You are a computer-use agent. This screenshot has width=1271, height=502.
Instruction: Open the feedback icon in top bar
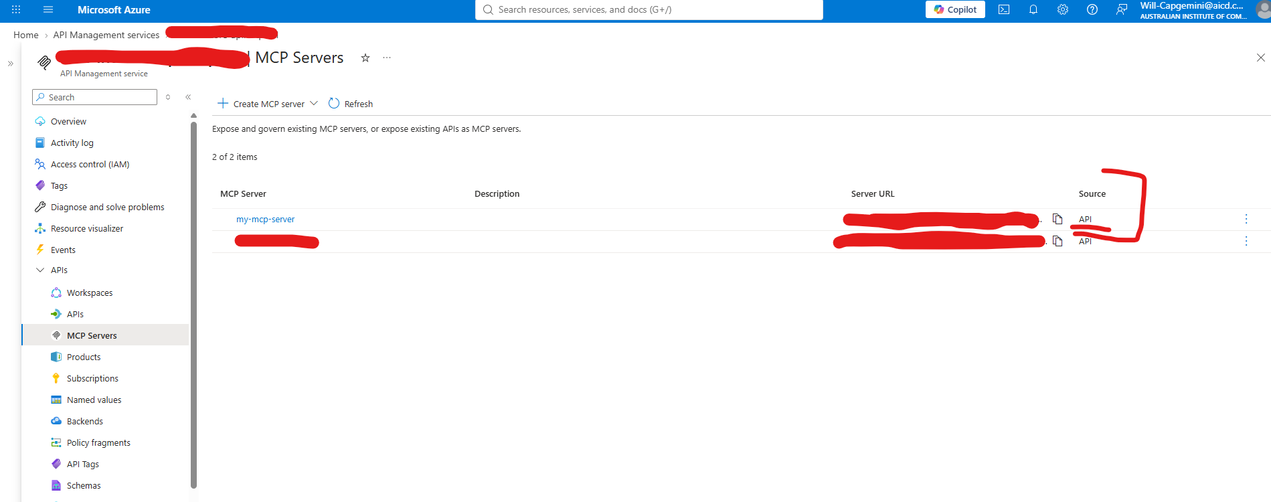[x=1122, y=9]
